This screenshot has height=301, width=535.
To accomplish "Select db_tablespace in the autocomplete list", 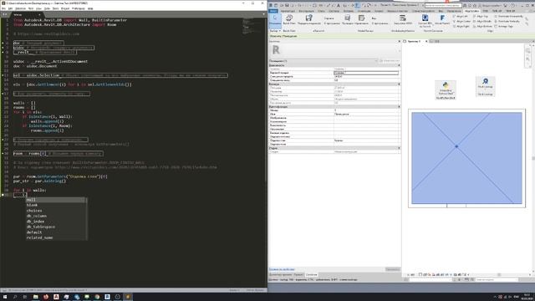I will pyautogui.click(x=56, y=227).
